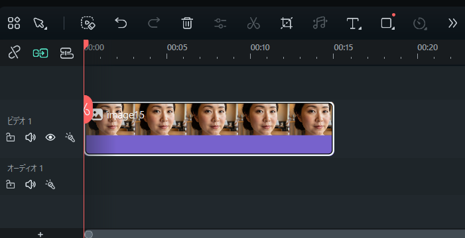Click the 00:10 mark on the timeline ruler

260,48
